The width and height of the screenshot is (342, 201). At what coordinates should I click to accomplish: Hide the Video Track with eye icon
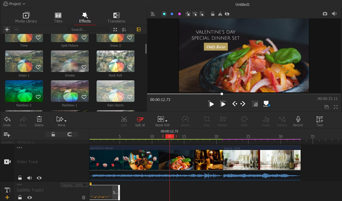39,178
